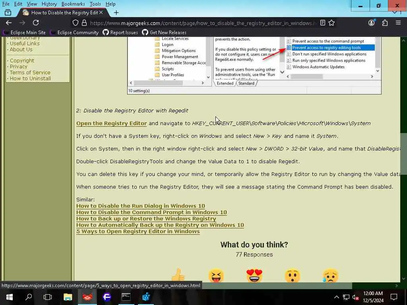This screenshot has height=305, width=407.
Task: Open the Copyright sidebar link
Action: point(22,60)
